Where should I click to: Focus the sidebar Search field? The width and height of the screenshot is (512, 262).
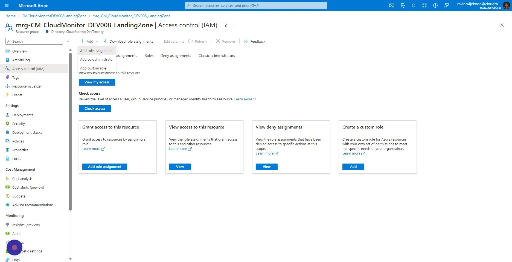coord(34,41)
